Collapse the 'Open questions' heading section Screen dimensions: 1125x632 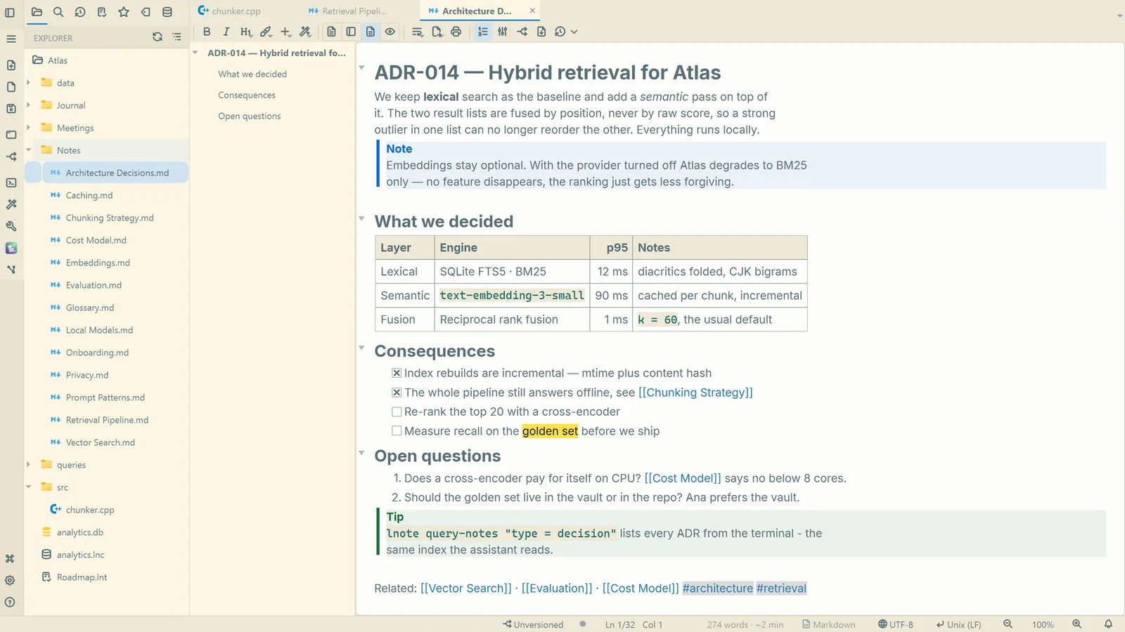click(x=361, y=453)
